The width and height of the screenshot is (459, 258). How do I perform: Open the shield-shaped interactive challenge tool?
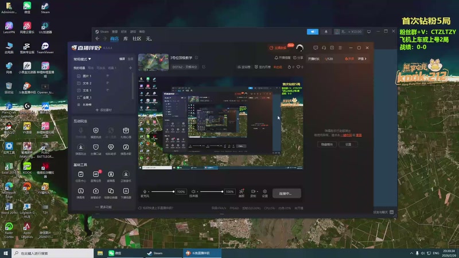point(96,132)
